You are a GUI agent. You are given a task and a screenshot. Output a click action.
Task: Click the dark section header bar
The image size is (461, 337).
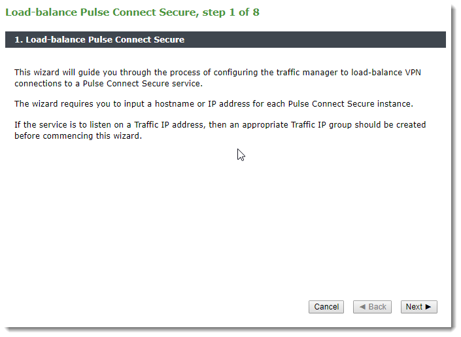click(x=226, y=39)
